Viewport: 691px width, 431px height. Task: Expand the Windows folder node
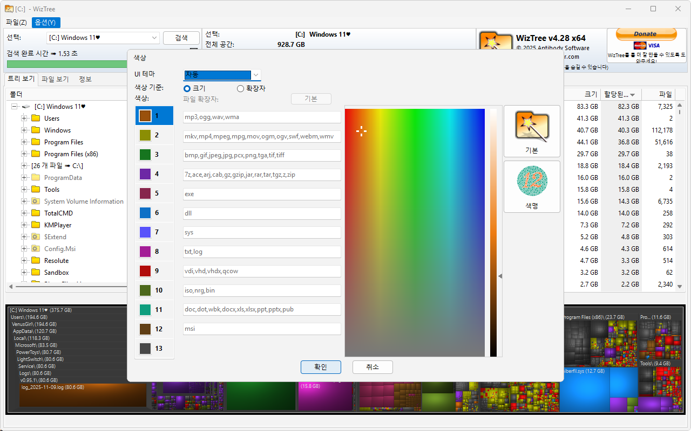24,130
